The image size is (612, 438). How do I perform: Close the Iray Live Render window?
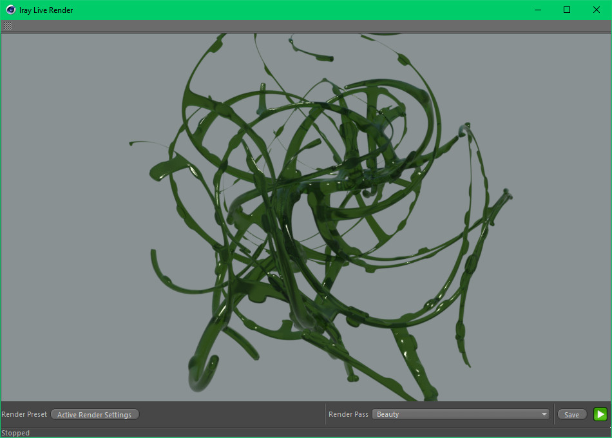pyautogui.click(x=597, y=10)
